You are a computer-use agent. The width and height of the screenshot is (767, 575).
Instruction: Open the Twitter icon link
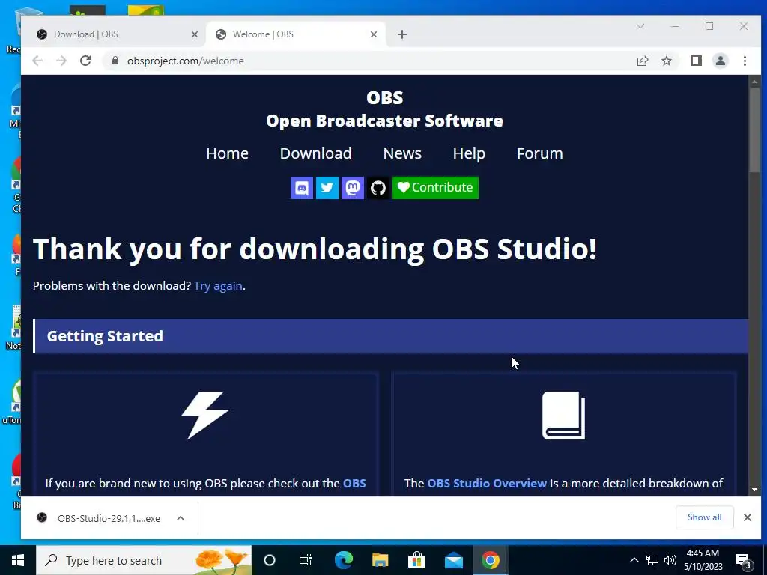pos(327,188)
